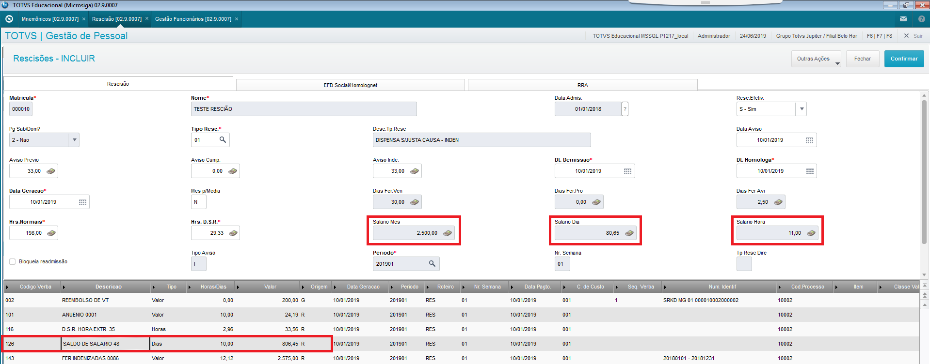Screen dimensions: 930x364
Task: Click into Nr. Semana input field
Action: point(562,264)
